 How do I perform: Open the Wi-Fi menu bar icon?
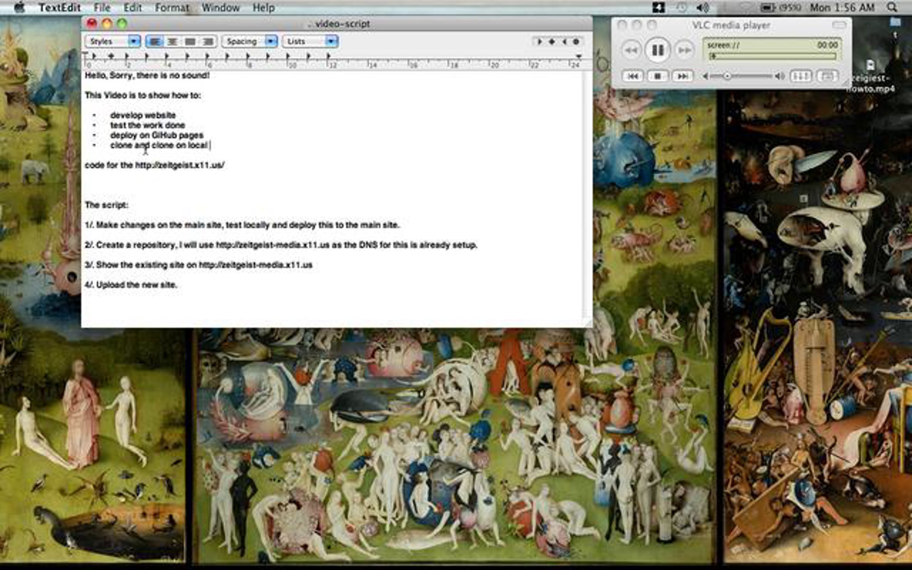click(x=746, y=8)
